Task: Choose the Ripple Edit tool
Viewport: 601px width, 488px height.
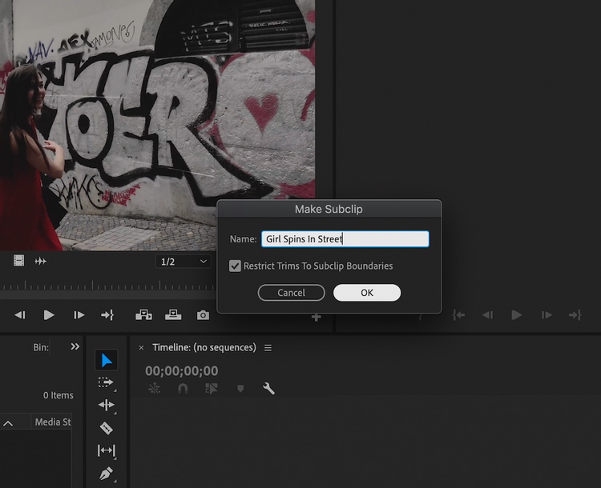Action: coord(106,406)
